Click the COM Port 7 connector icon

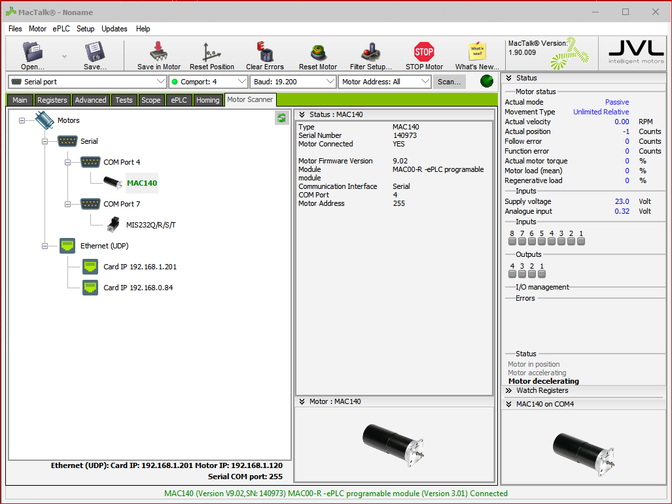[x=90, y=204]
